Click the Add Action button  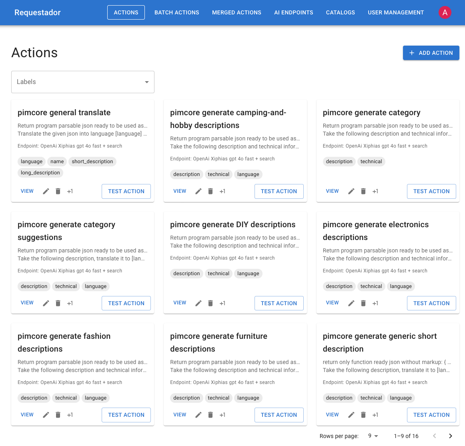[431, 53]
